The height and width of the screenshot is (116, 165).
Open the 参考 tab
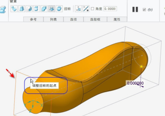tap(33, 19)
